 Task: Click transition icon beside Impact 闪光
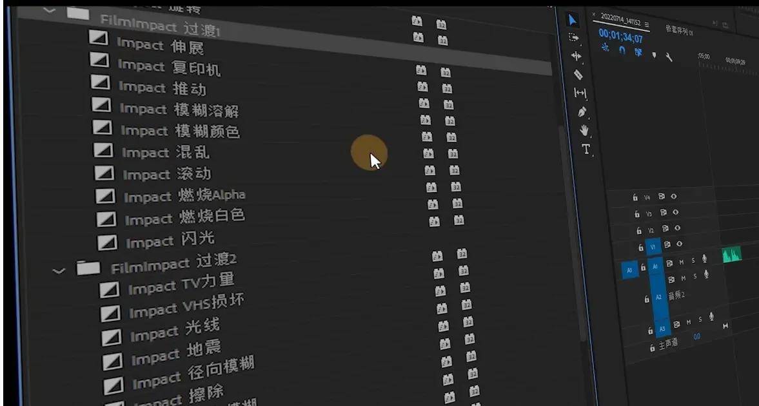click(x=107, y=242)
